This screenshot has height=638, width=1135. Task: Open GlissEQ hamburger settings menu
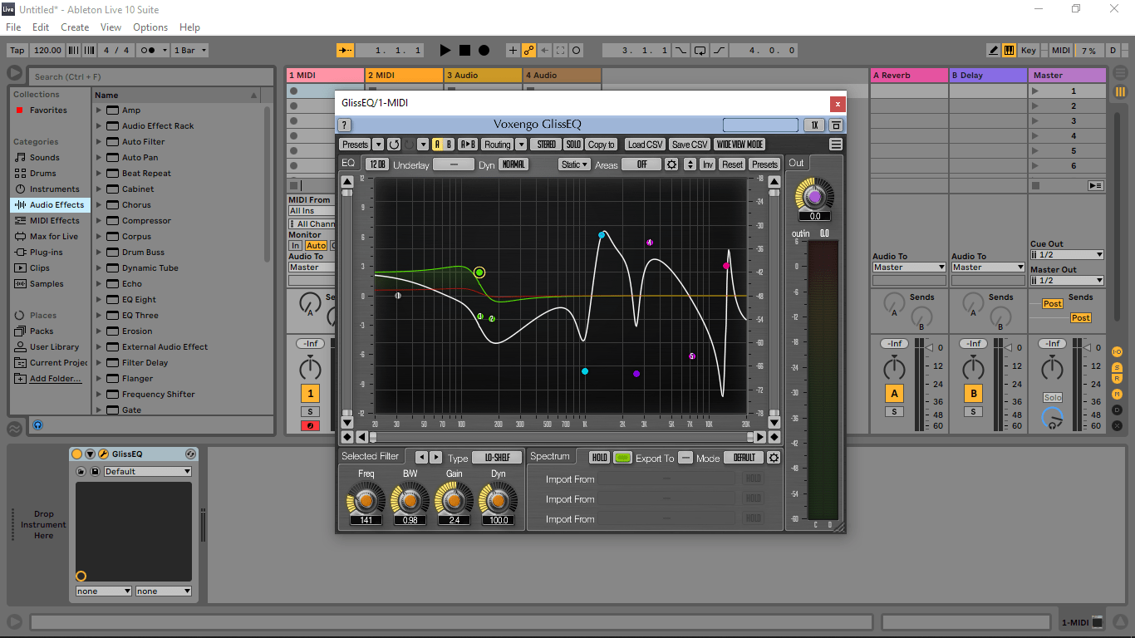tap(836, 144)
